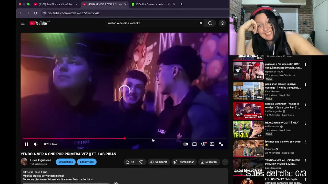Open 'hicimos una canción en stream' thumbnail
328x184 pixels.
[248, 148]
